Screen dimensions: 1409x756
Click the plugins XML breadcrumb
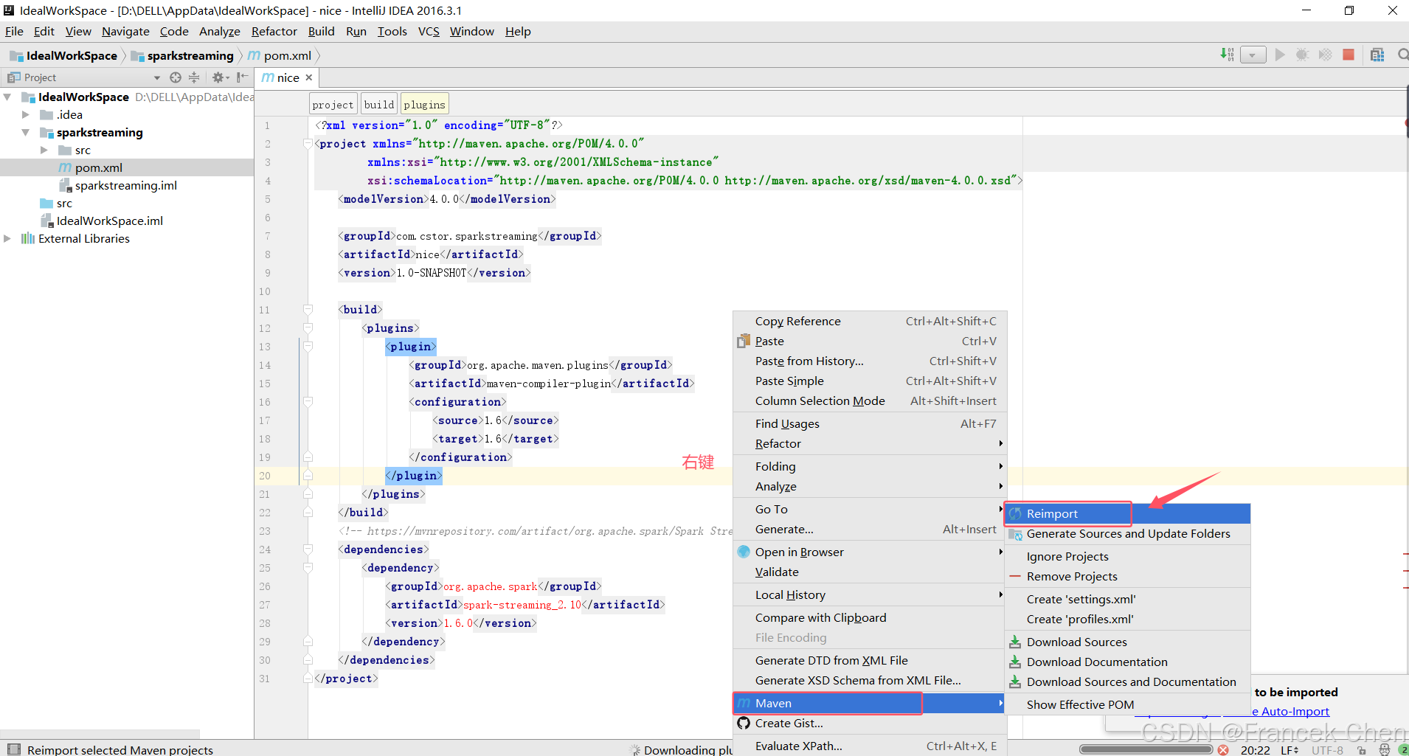424,104
